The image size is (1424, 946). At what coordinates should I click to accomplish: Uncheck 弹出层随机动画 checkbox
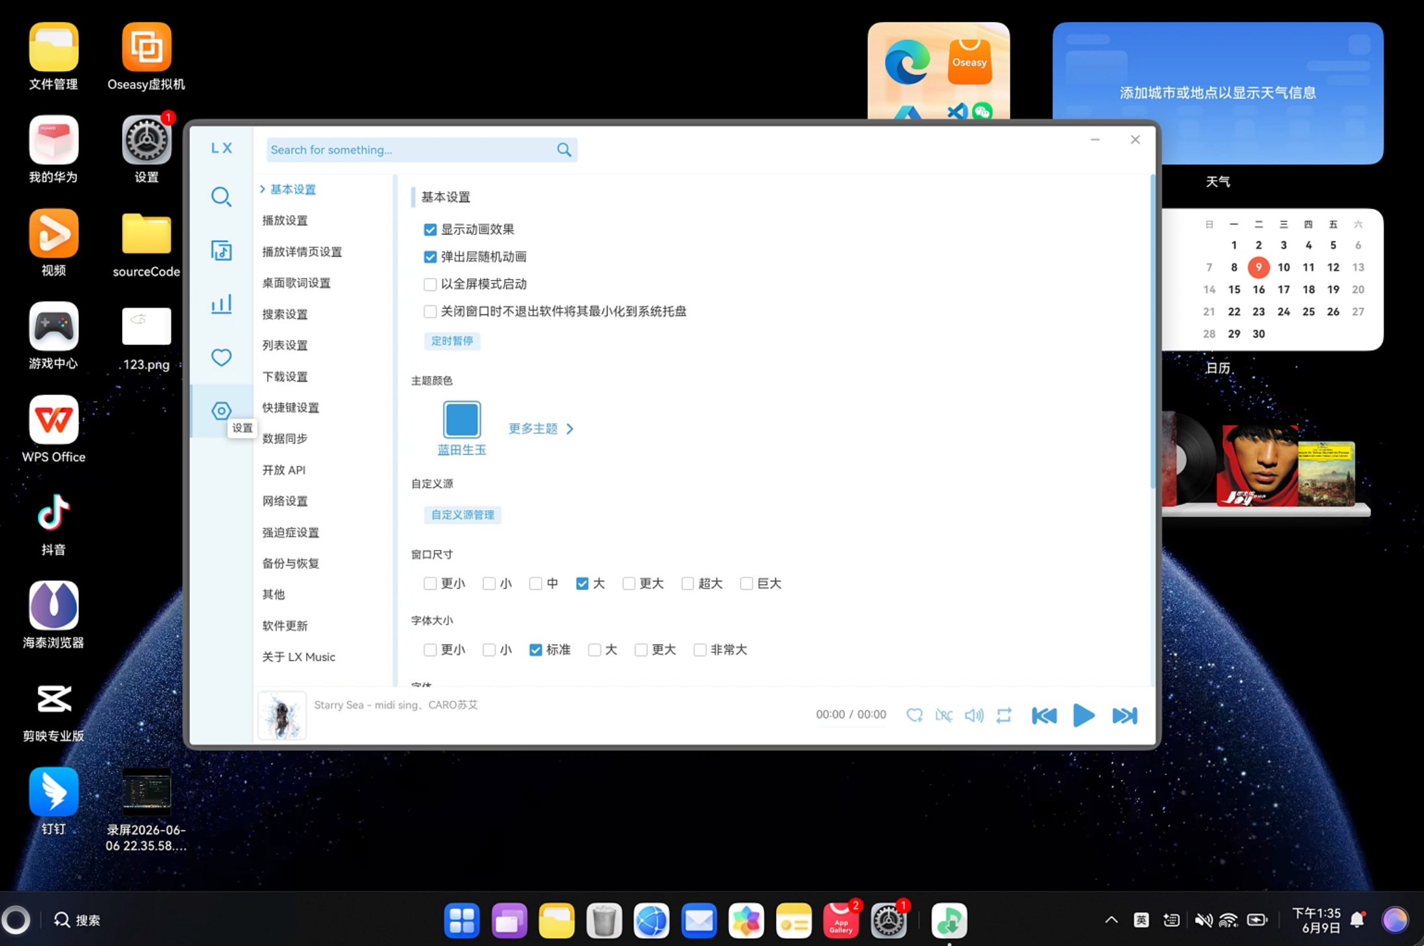(430, 257)
